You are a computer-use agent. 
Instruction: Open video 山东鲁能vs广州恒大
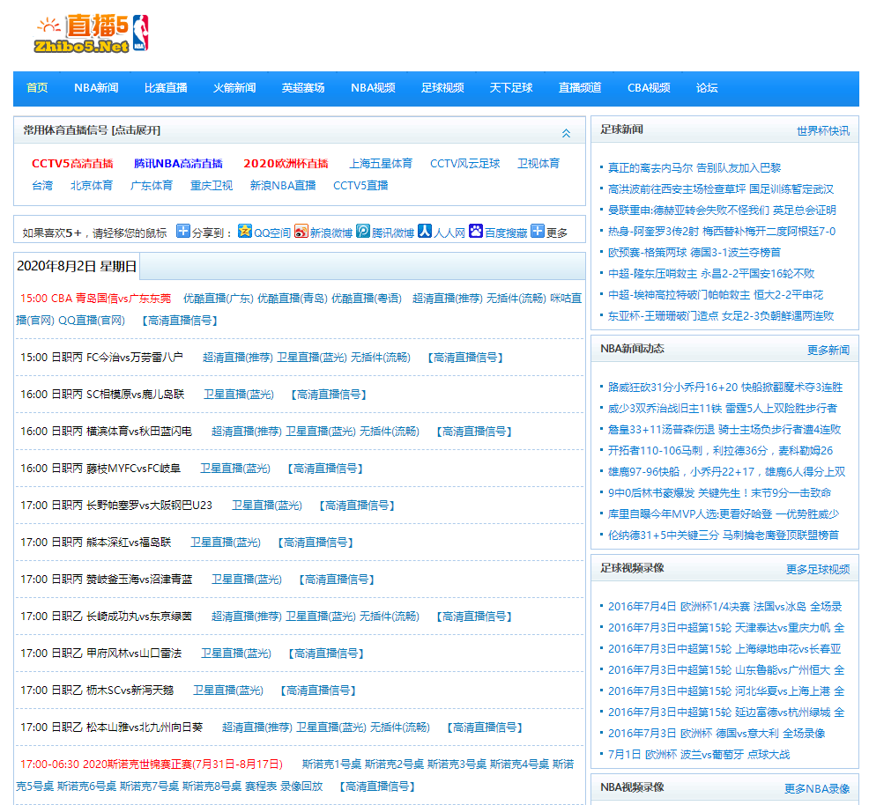(x=726, y=669)
